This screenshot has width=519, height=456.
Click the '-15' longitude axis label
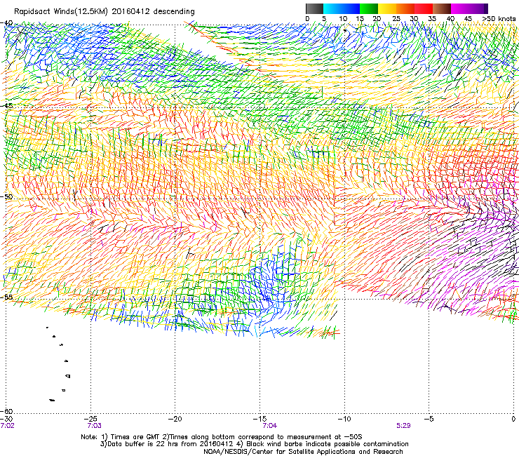[x=259, y=419]
